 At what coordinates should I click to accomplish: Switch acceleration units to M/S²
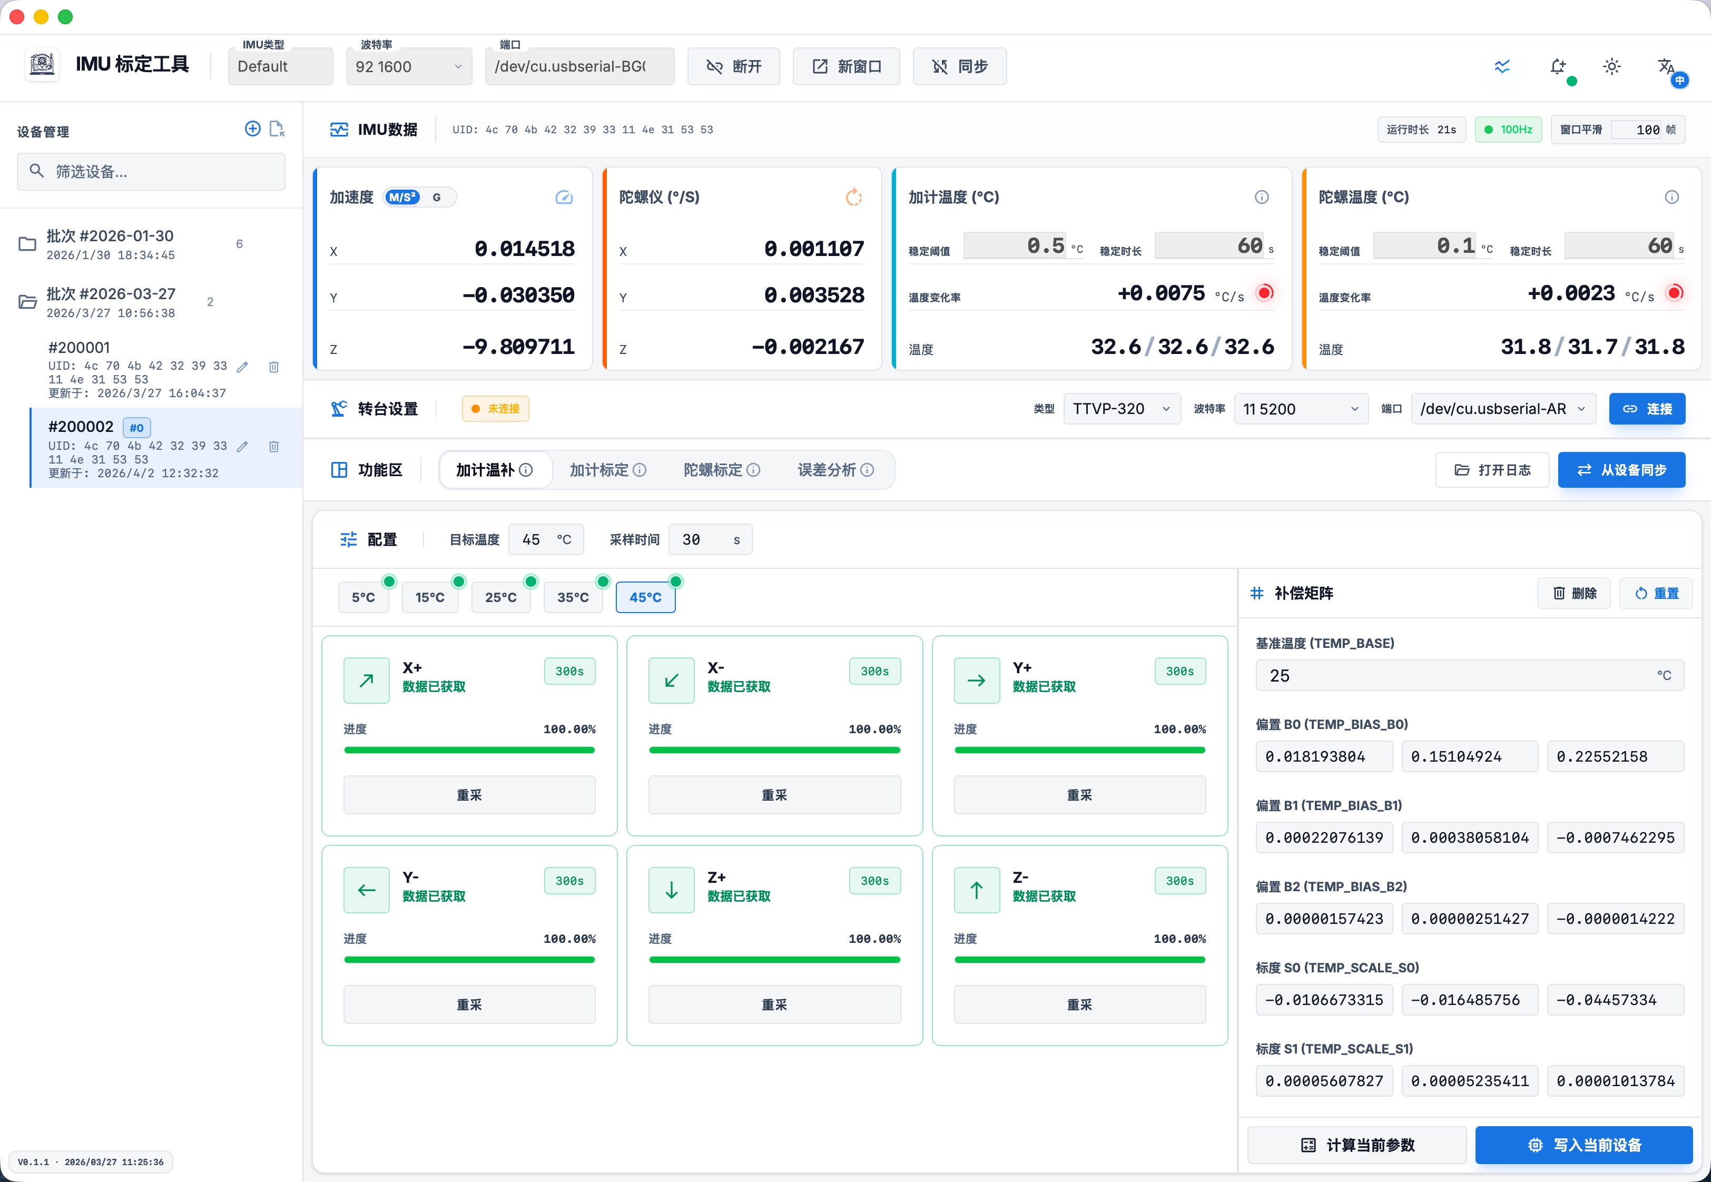(x=402, y=197)
